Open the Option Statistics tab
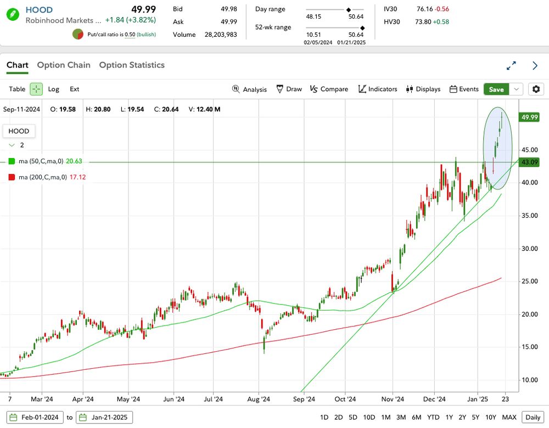Image resolution: width=549 pixels, height=428 pixels. (132, 65)
